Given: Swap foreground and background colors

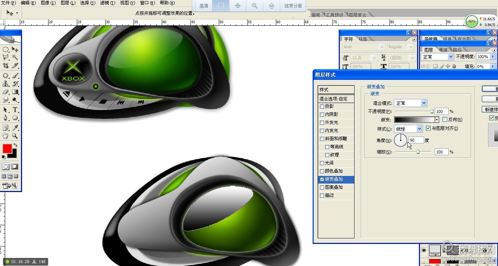Looking at the screenshot, I should pos(15,145).
